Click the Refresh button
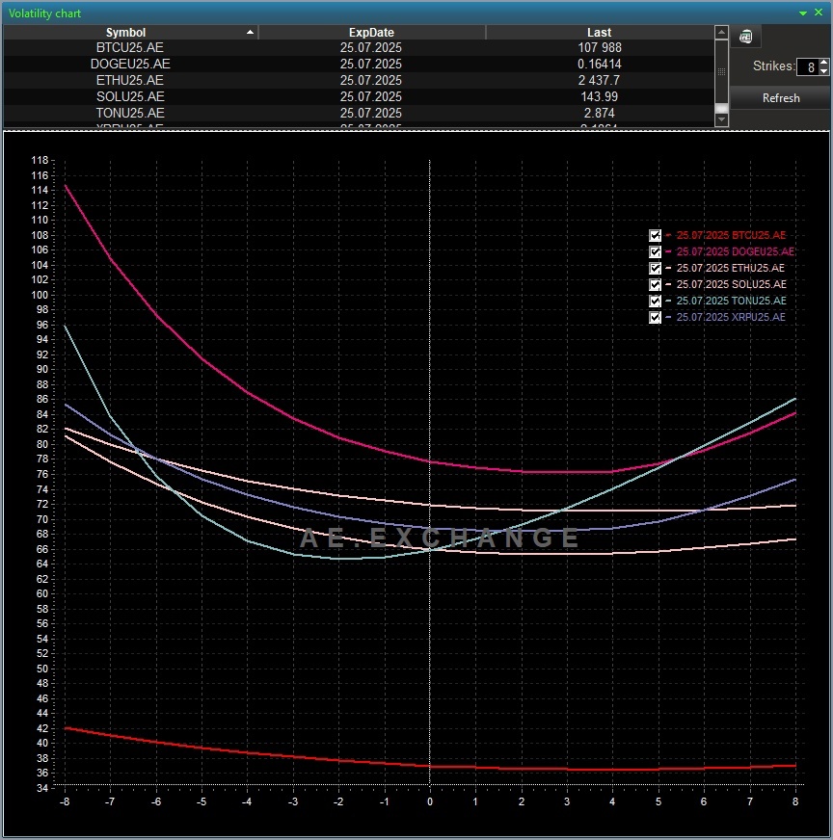 point(781,98)
